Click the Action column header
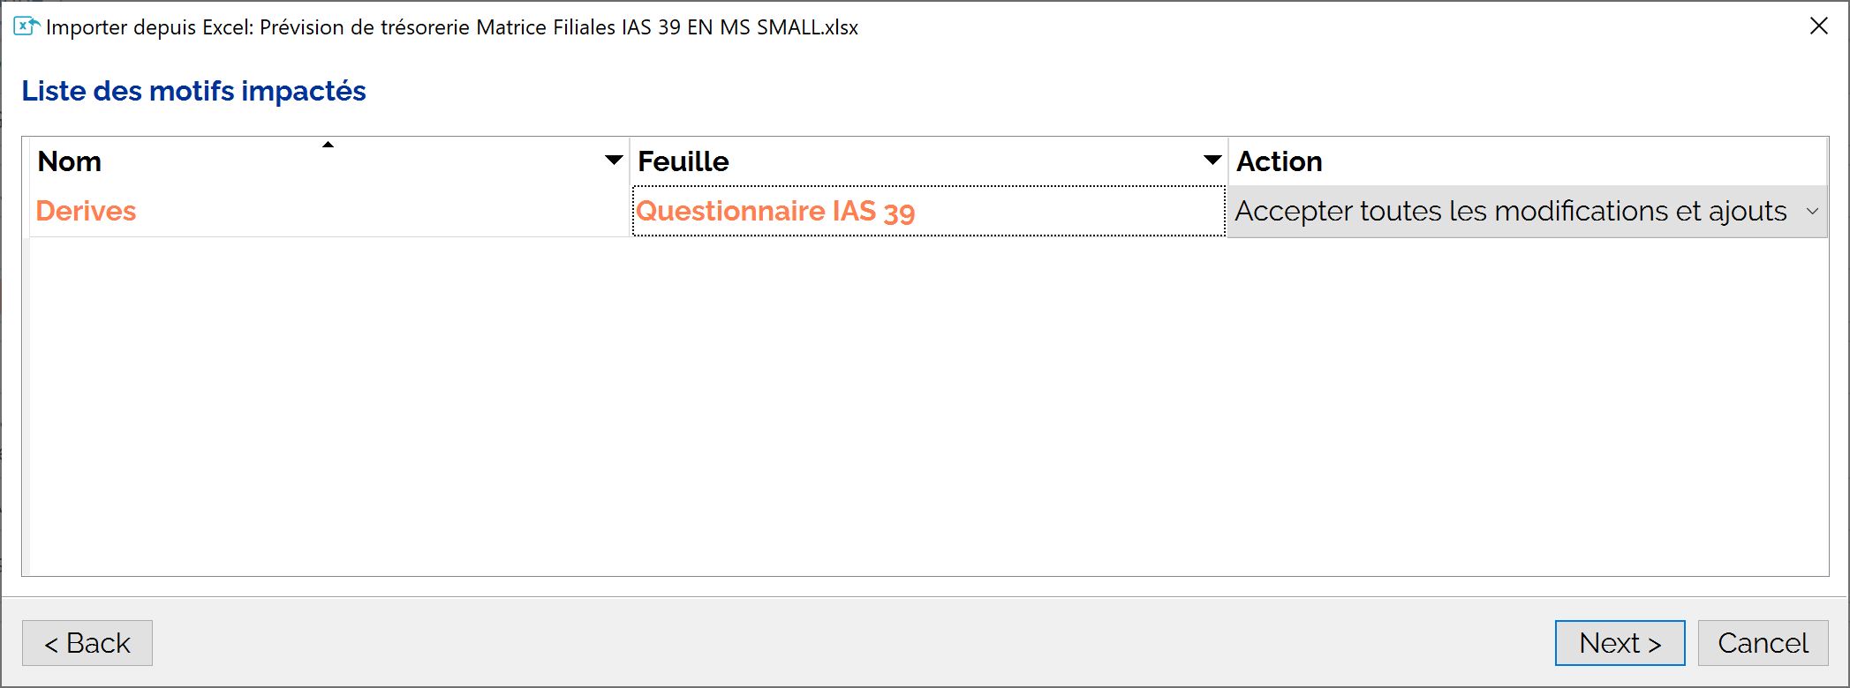This screenshot has width=1850, height=688. [1527, 161]
